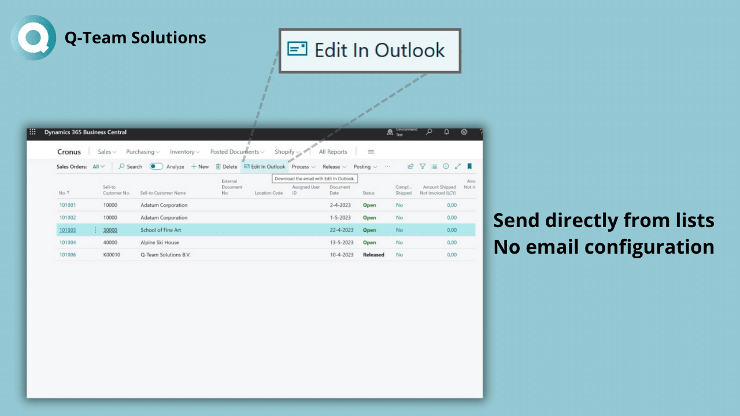Click the search magnifier in the top bar

tap(429, 132)
